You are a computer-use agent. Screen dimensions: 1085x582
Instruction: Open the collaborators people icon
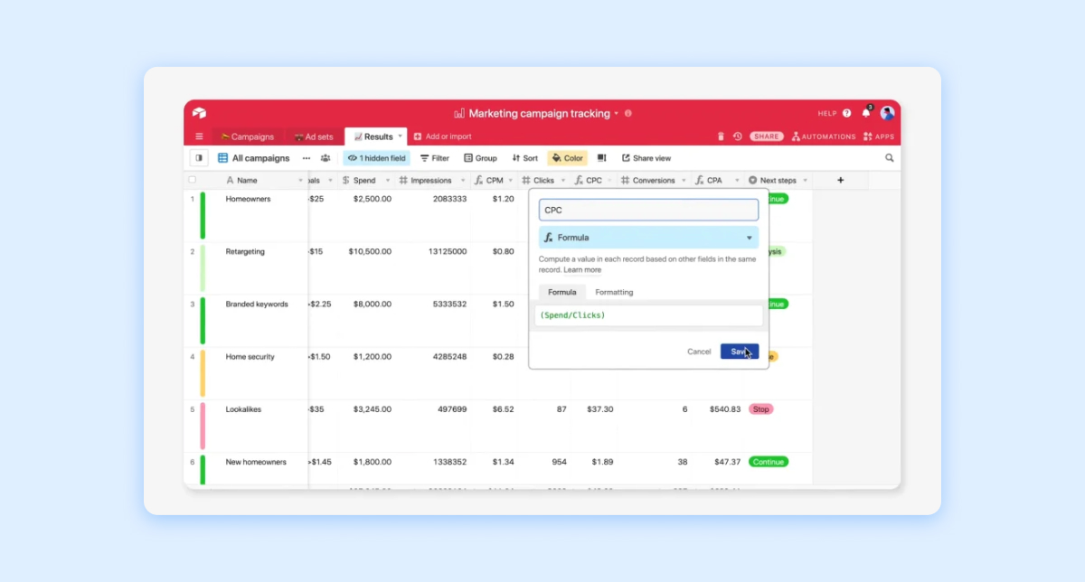(x=325, y=158)
